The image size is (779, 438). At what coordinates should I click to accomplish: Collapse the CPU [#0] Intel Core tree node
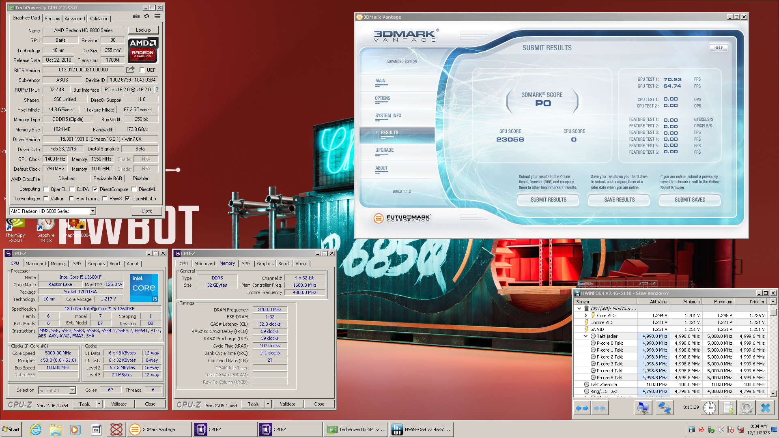click(579, 309)
